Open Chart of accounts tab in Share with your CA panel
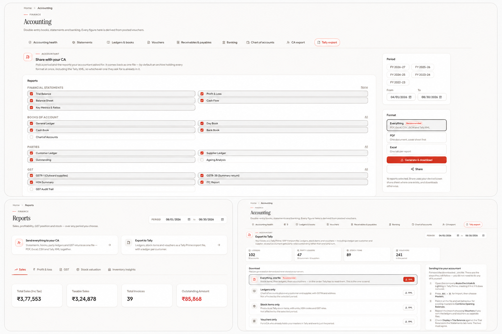 click(260, 42)
